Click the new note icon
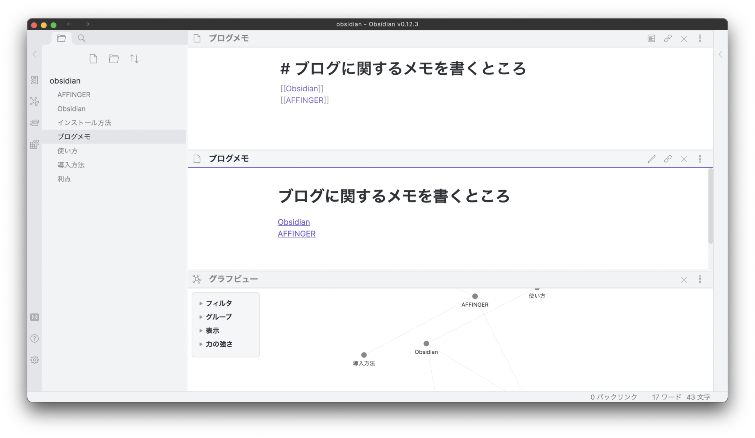Screen dimensions: 755x438 pos(93,59)
